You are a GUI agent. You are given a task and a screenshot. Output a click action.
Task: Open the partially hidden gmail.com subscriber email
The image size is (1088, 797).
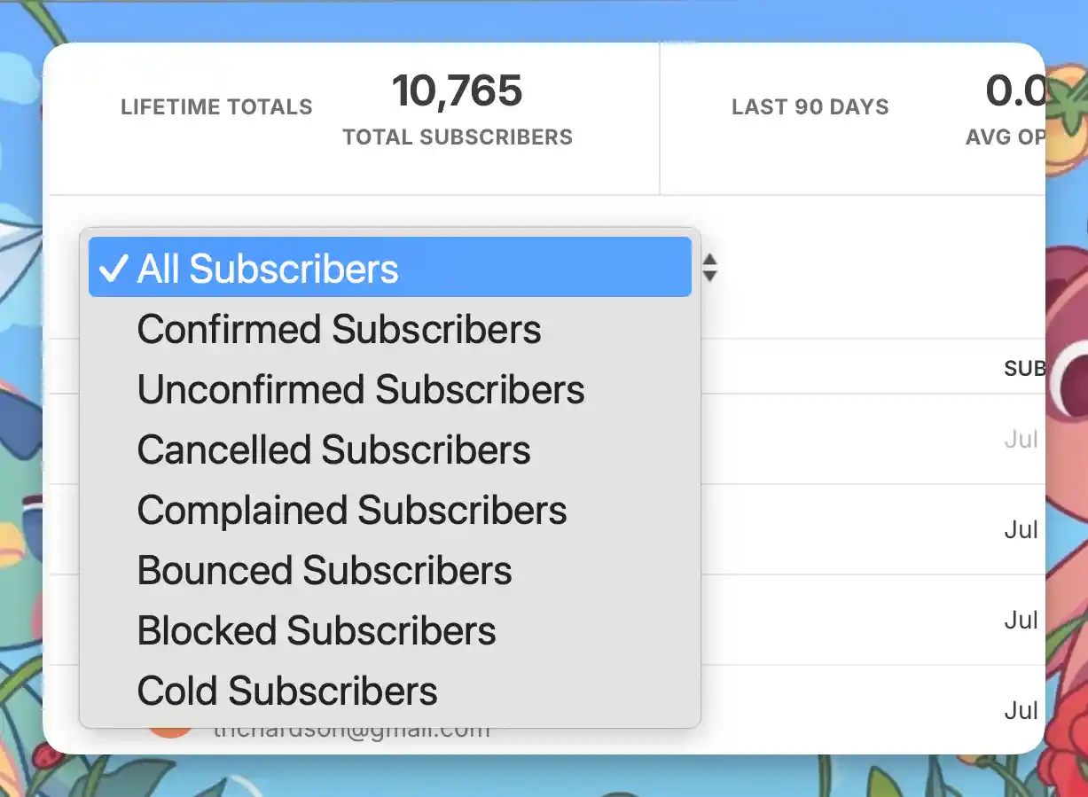[x=351, y=732]
